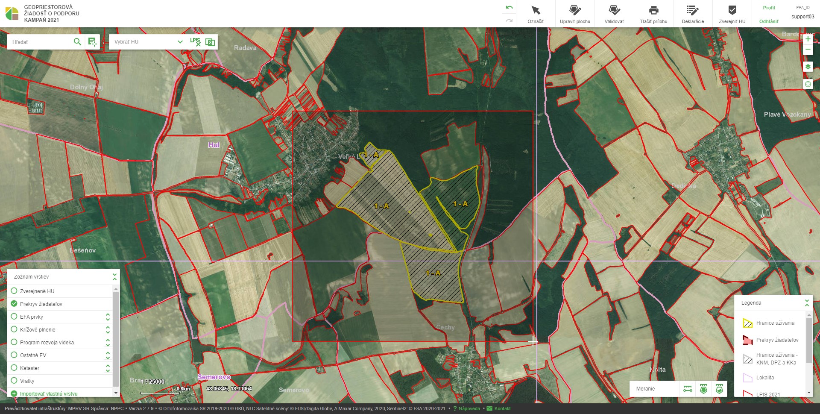This screenshot has height=414, width=820.
Task: Click the layer list scrollbar up arrow
Action: pos(116,289)
